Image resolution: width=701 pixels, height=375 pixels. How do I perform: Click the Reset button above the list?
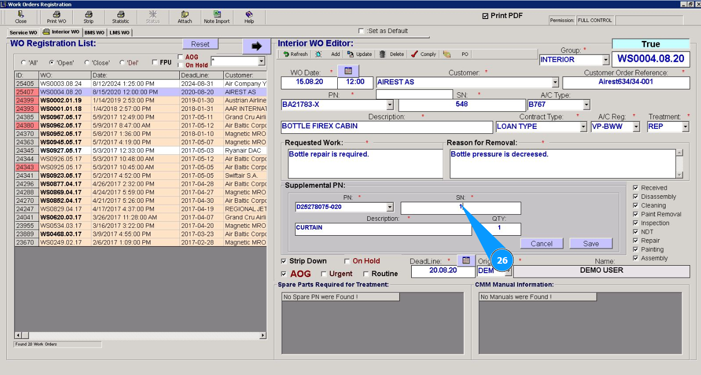[200, 44]
